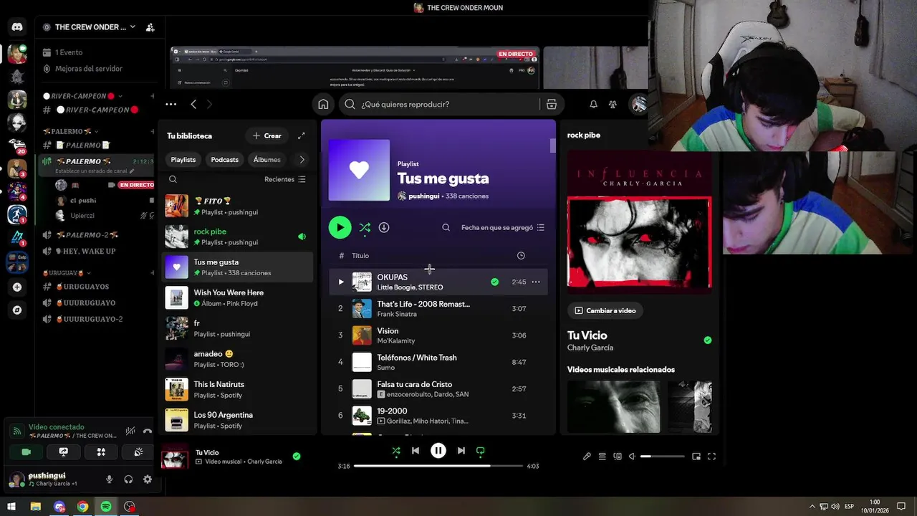Toggle liked checkmark beside Tu Vicio title

coord(708,340)
